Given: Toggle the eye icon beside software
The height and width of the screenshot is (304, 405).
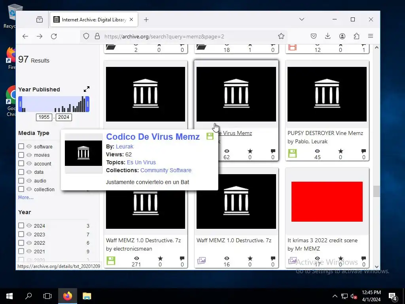Looking at the screenshot, I should 29,146.
